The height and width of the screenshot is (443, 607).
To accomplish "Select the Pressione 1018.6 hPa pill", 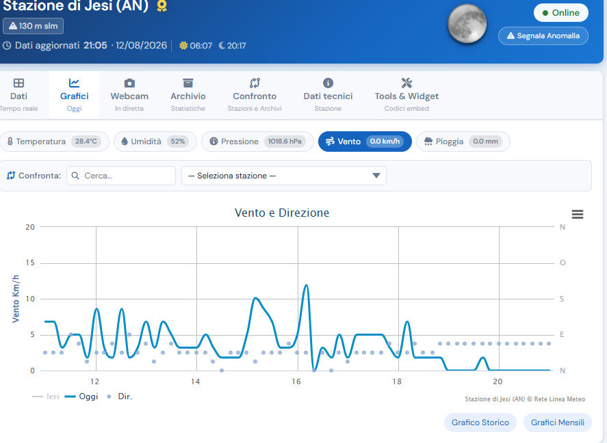I will [257, 142].
